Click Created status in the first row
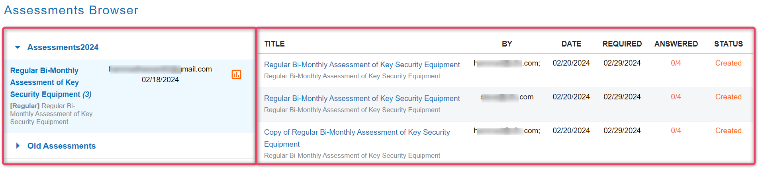This screenshot has height=188, width=762. pos(728,63)
